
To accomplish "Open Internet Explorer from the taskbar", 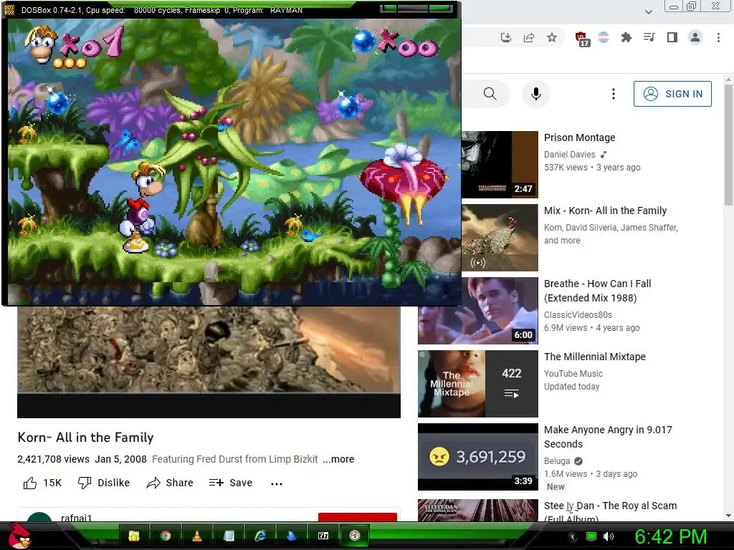I will click(x=260, y=536).
